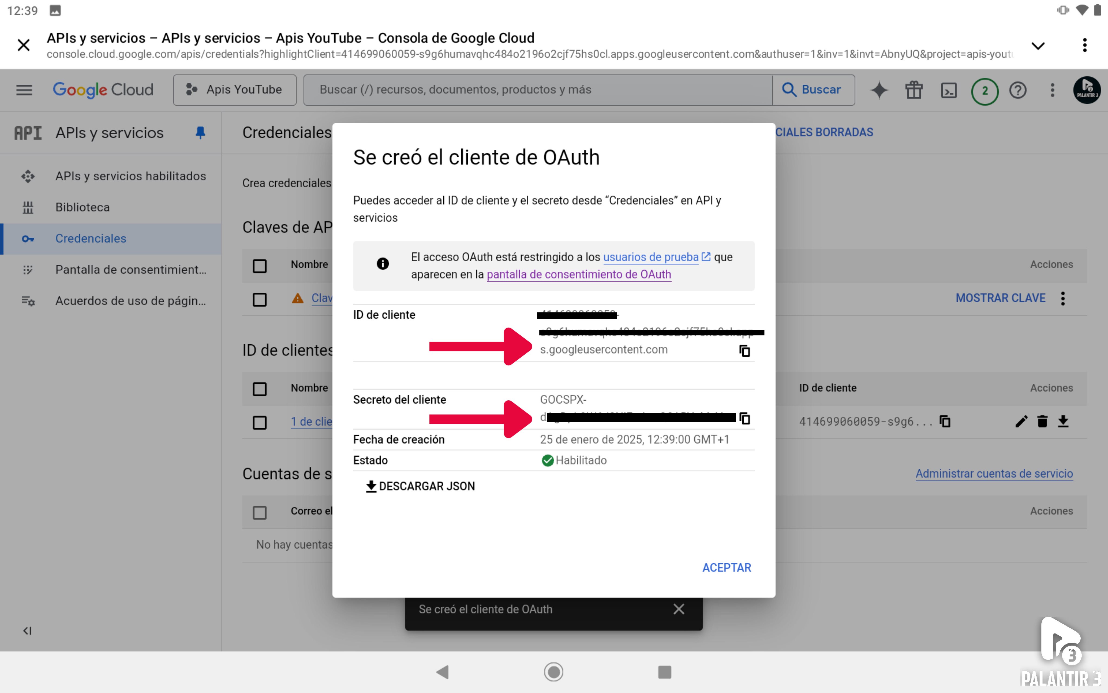This screenshot has height=693, width=1108.
Task: Open Acuerdos de uso de página item
Action: (x=111, y=301)
